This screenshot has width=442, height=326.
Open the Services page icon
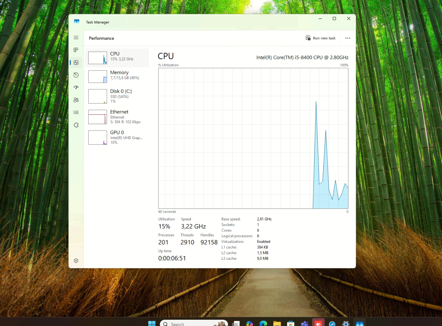(x=76, y=125)
